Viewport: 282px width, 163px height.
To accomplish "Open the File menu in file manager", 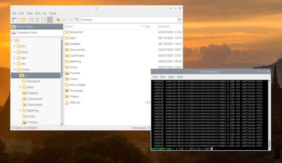I will click(14, 13).
